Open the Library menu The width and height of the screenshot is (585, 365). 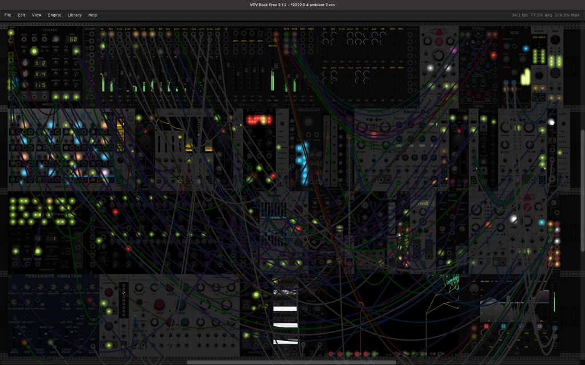(x=75, y=15)
